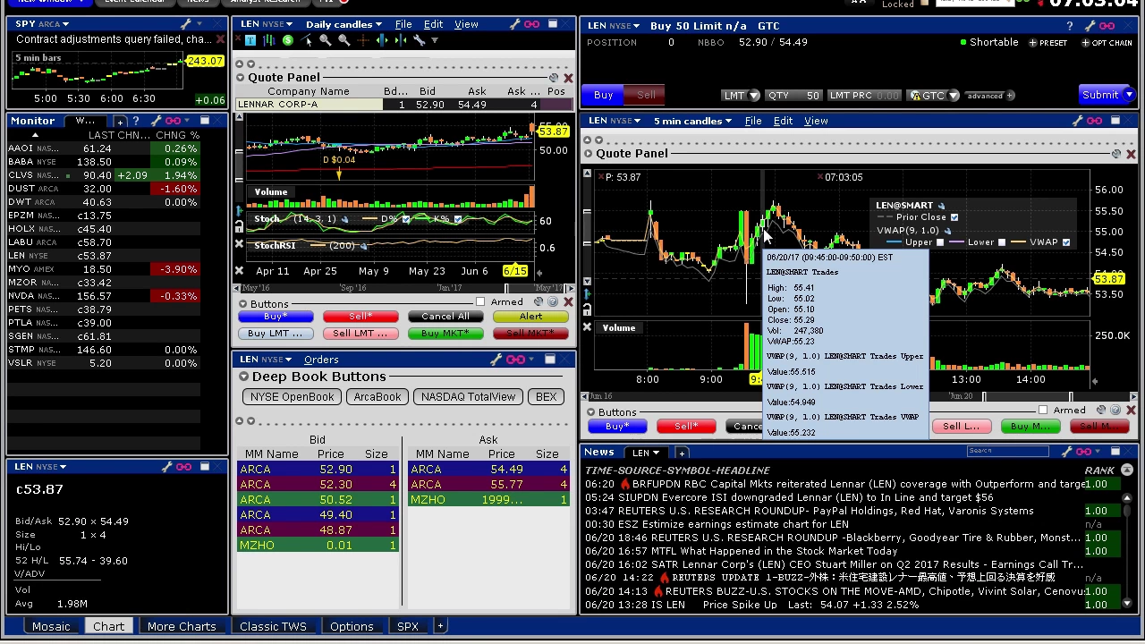Open help question mark in Monitor panel header

(x=136, y=121)
